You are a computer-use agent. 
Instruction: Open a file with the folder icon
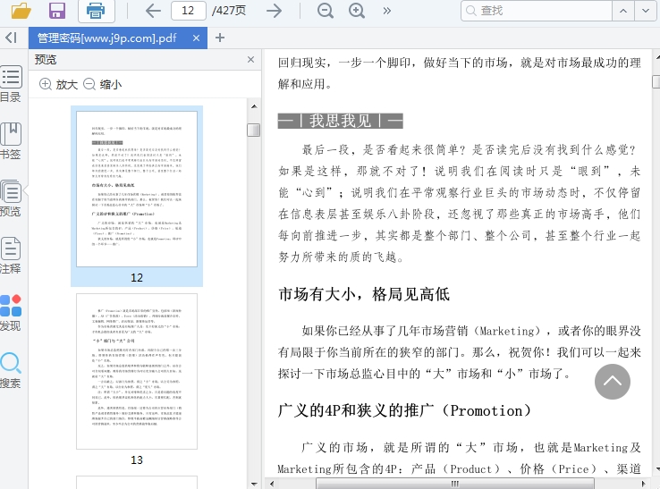click(x=21, y=11)
